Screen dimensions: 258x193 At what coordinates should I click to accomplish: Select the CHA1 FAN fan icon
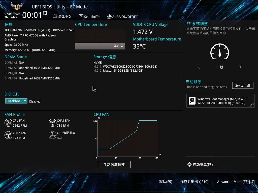tap(52, 123)
